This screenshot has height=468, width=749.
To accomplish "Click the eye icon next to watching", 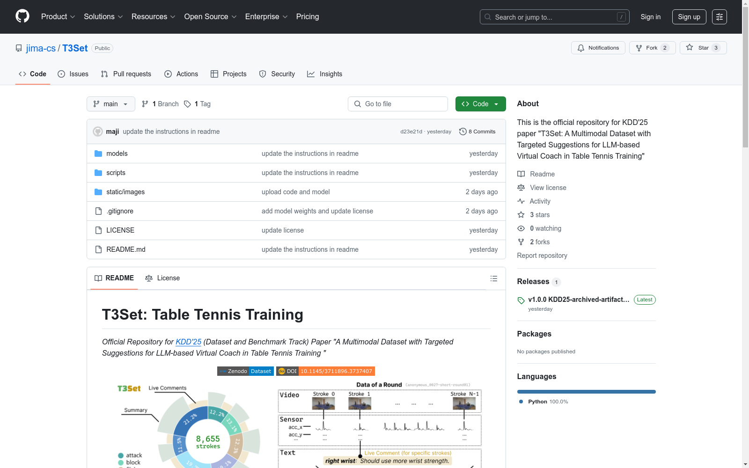I will coord(521,228).
